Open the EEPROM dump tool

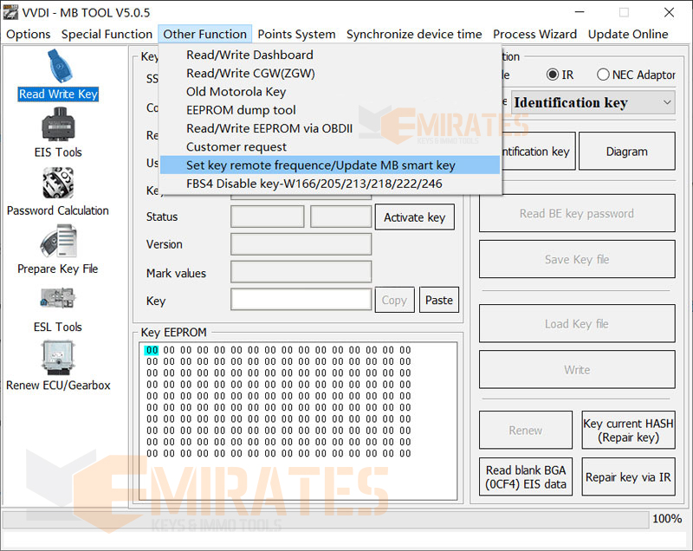click(x=239, y=109)
